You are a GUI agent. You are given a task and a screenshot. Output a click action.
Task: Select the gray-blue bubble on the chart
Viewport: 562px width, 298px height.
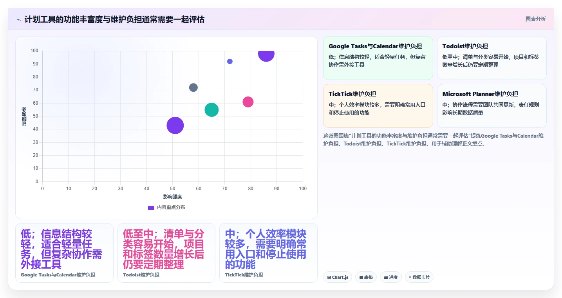coord(193,87)
